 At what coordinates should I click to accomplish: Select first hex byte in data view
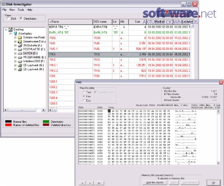[x=109, y=111]
